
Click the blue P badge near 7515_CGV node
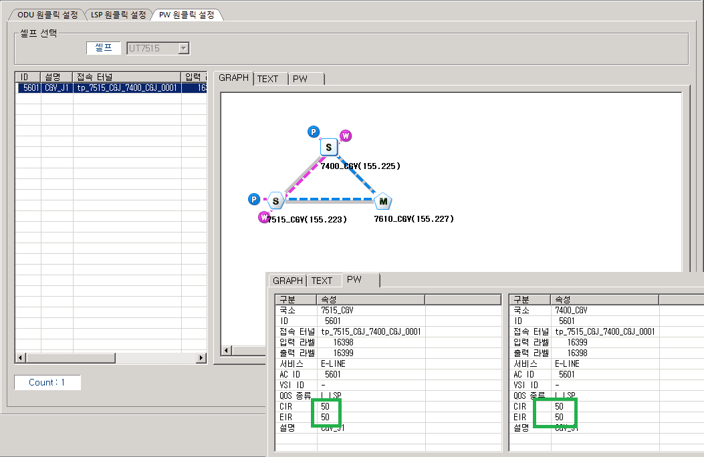point(253,199)
